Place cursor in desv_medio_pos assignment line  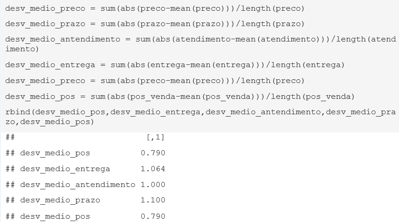[179, 97]
